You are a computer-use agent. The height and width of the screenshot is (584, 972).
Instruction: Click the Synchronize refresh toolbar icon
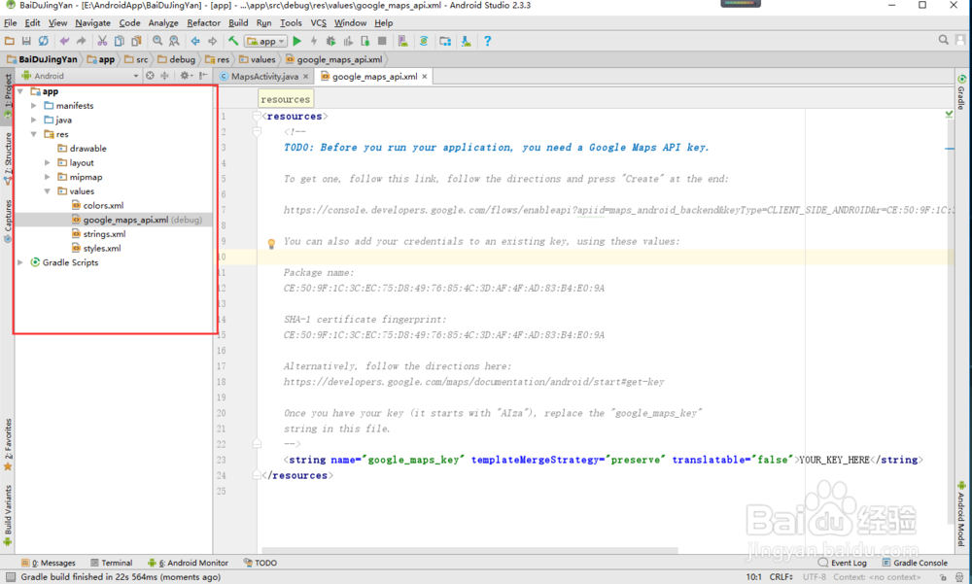tap(43, 41)
